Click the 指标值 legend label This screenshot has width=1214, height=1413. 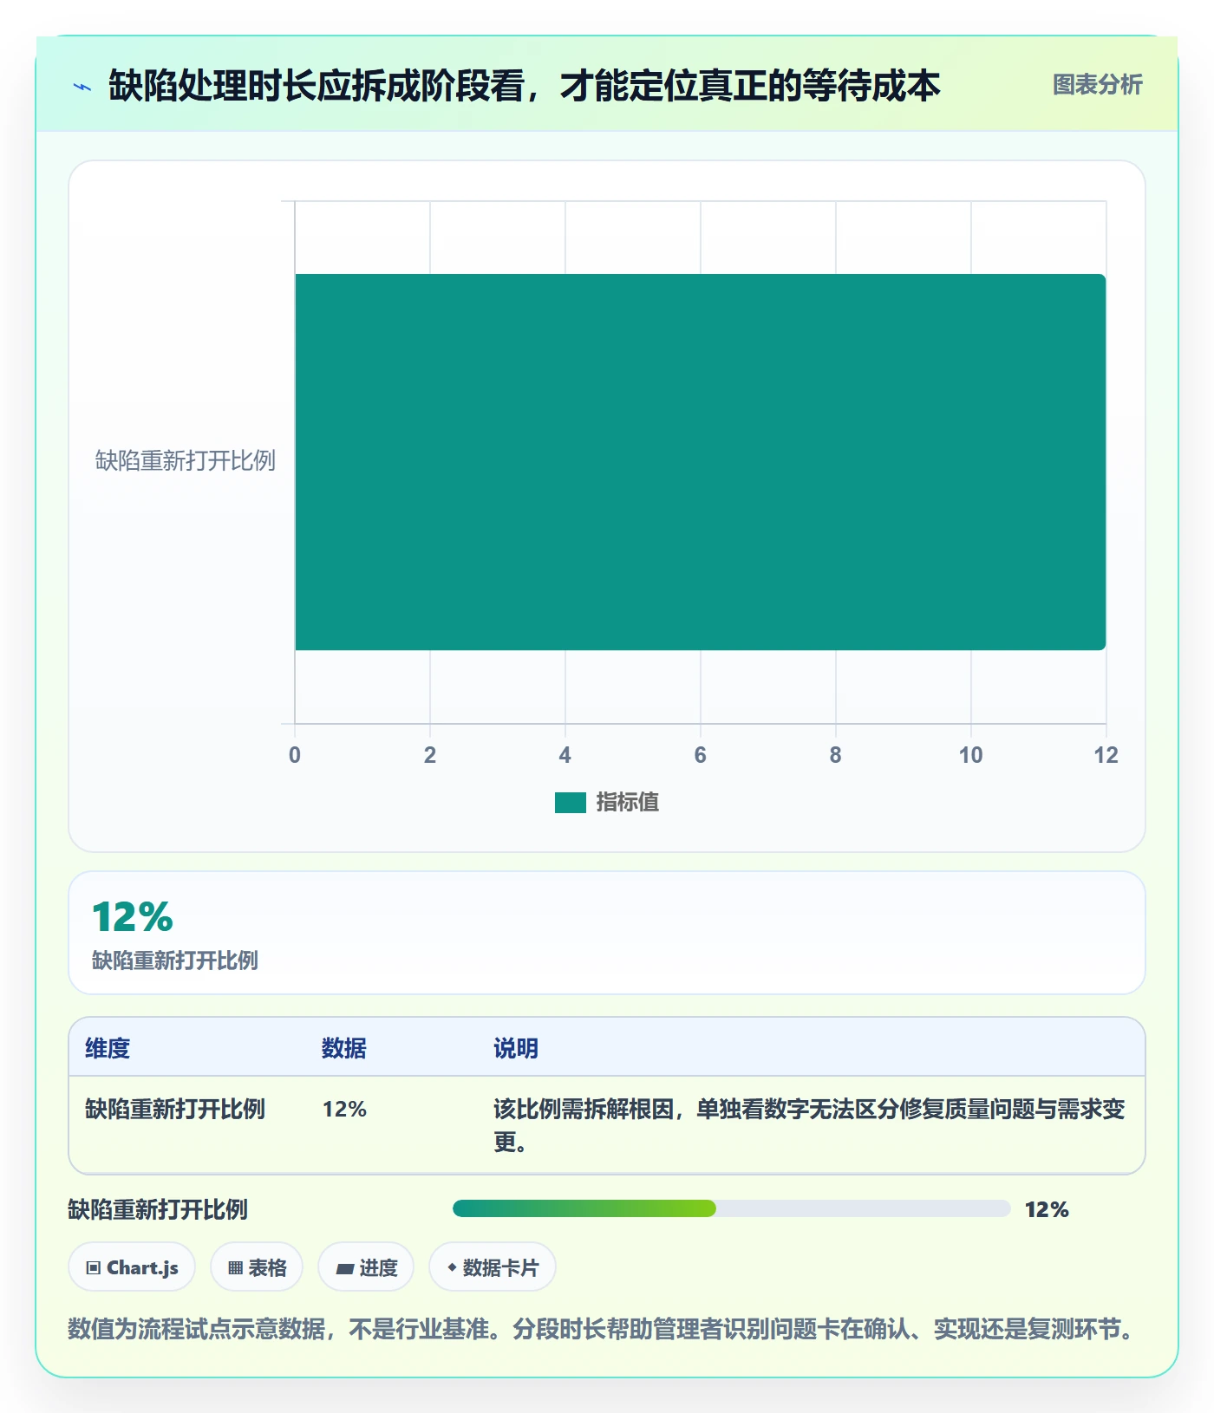(x=628, y=803)
